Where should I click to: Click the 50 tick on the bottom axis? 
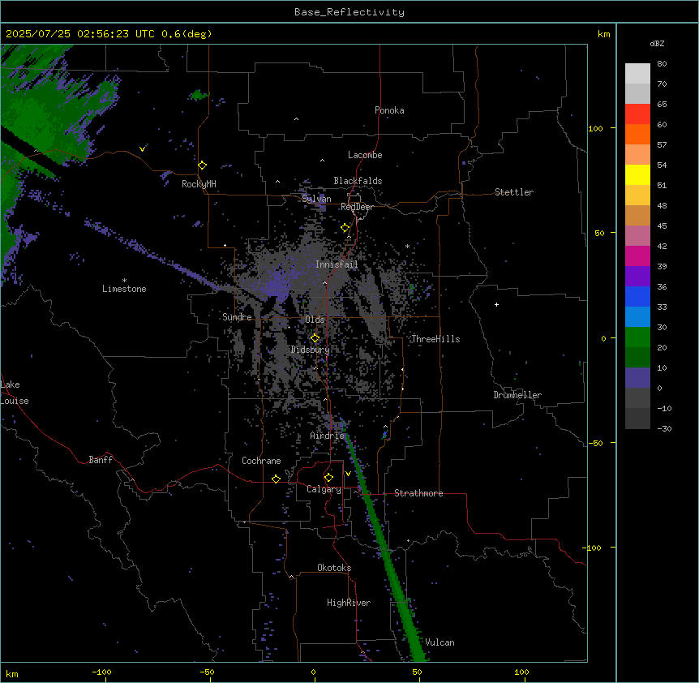tap(417, 672)
